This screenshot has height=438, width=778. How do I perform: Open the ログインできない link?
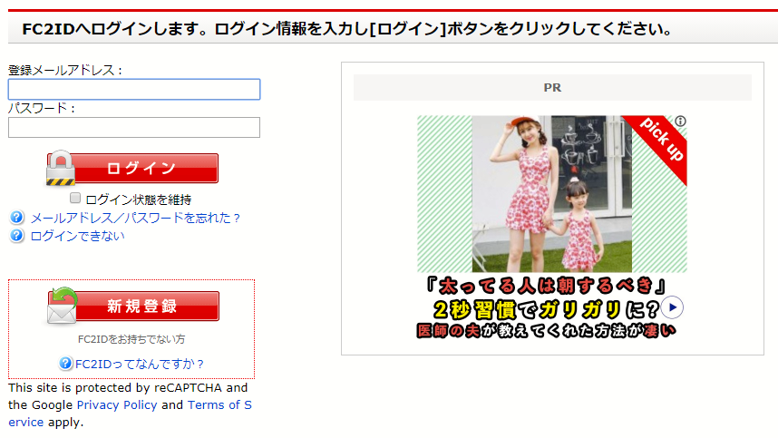[x=77, y=236]
